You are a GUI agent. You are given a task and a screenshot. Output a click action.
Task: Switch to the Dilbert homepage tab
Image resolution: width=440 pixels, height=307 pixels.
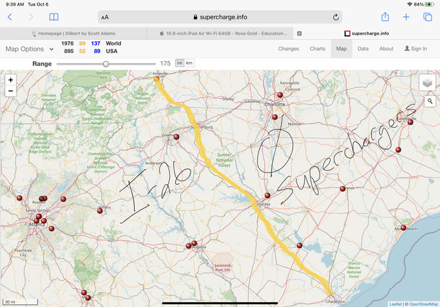click(74, 34)
